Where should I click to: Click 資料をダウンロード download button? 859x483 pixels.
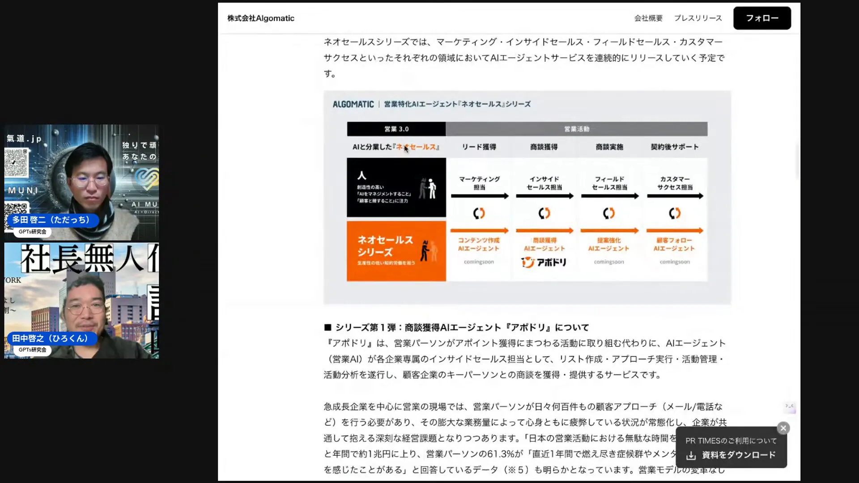[x=731, y=455]
